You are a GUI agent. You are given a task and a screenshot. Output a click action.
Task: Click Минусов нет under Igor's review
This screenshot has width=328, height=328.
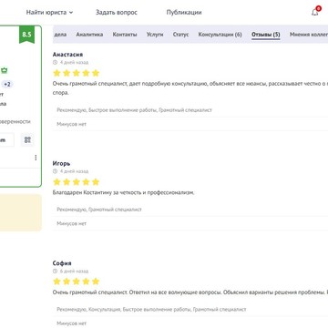[x=71, y=223]
